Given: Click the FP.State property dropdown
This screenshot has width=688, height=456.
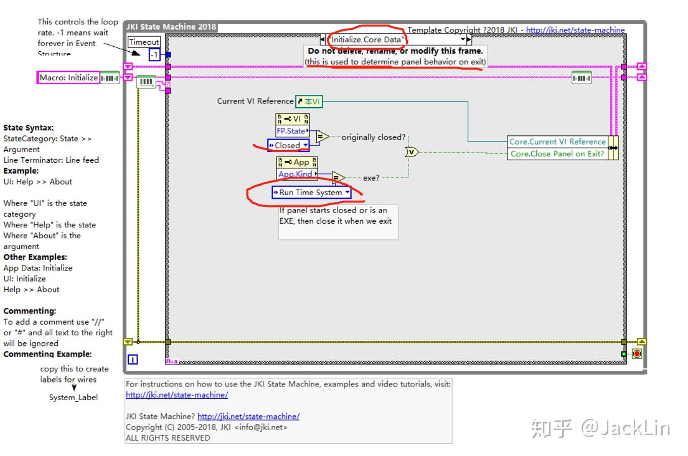Looking at the screenshot, I should pyautogui.click(x=292, y=131).
